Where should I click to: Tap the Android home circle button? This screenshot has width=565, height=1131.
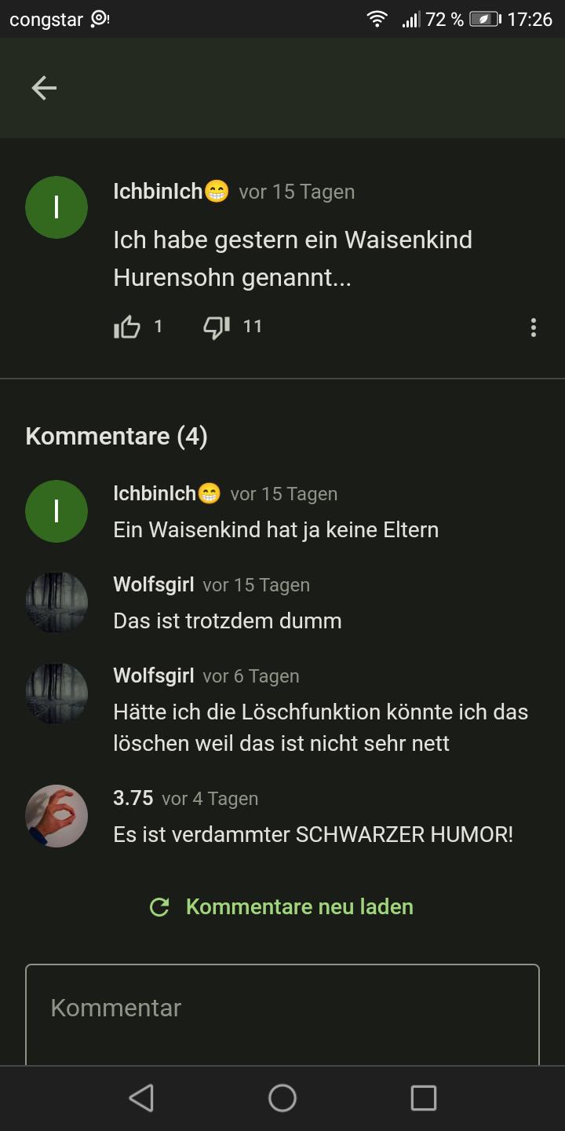click(282, 1098)
